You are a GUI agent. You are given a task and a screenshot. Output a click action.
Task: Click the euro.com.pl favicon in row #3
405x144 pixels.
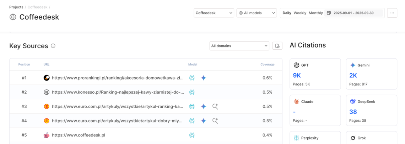pos(47,106)
